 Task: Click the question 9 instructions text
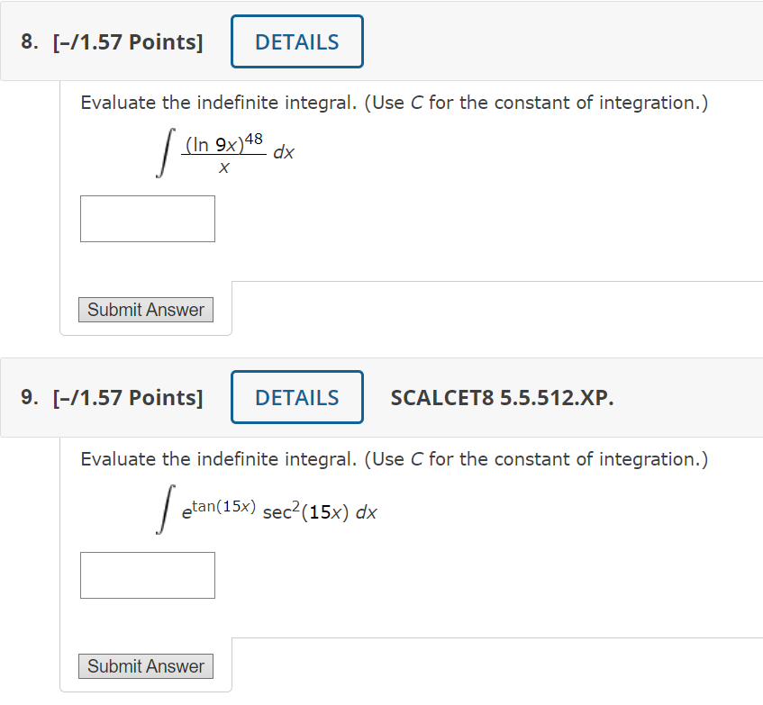click(x=394, y=459)
